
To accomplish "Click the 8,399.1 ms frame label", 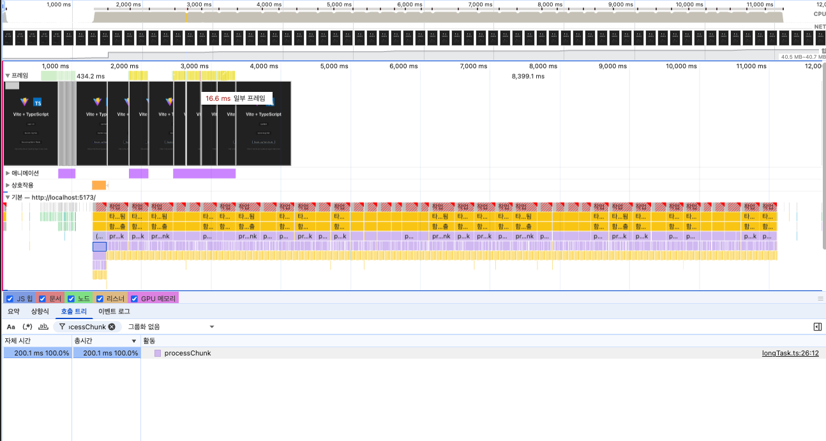I will [x=528, y=76].
